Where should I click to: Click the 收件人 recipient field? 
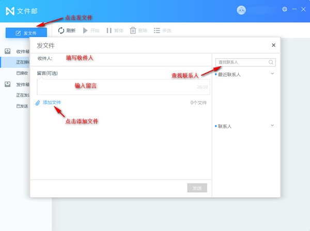[x=134, y=58]
